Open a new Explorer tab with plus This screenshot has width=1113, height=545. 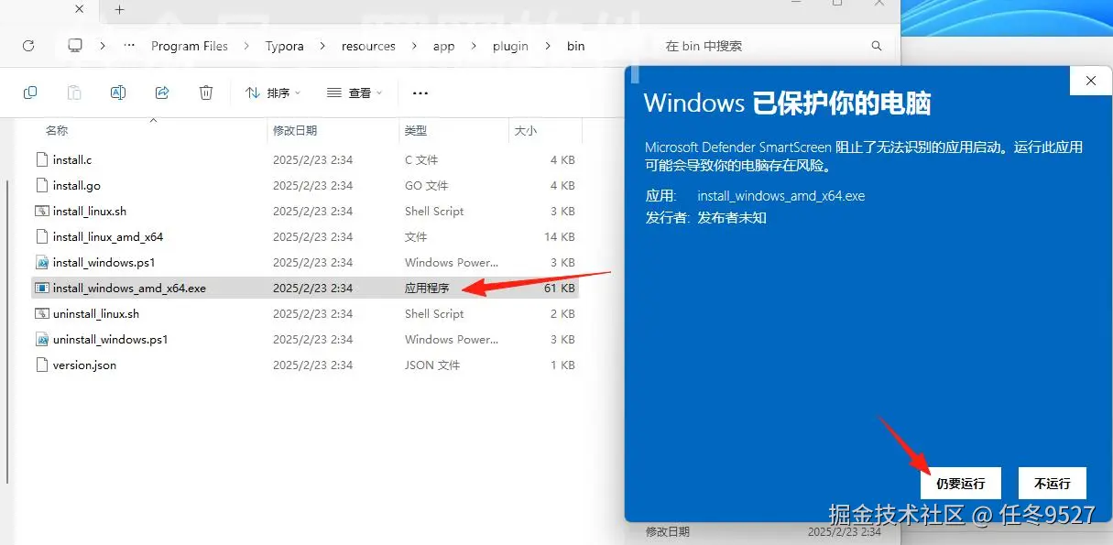click(x=119, y=10)
